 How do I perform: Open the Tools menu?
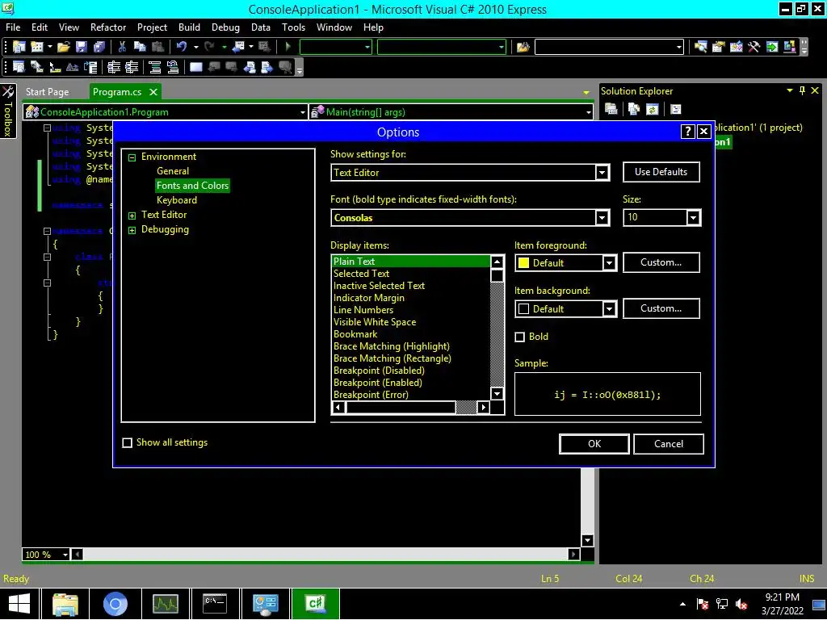(293, 27)
